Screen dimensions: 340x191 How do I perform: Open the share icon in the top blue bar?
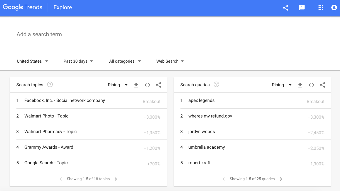point(285,8)
